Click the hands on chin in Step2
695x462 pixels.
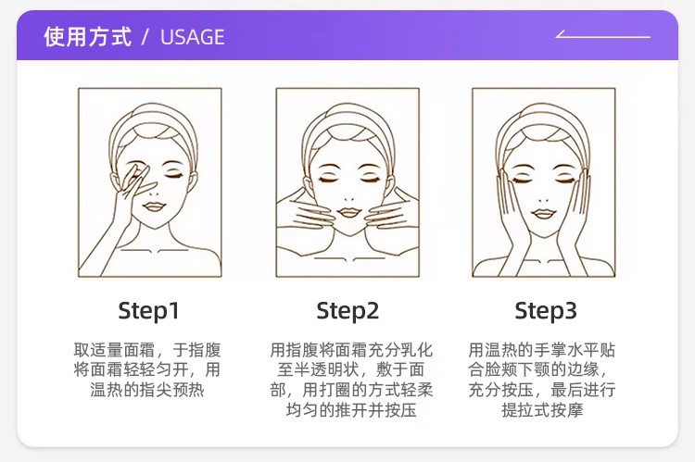(x=347, y=212)
